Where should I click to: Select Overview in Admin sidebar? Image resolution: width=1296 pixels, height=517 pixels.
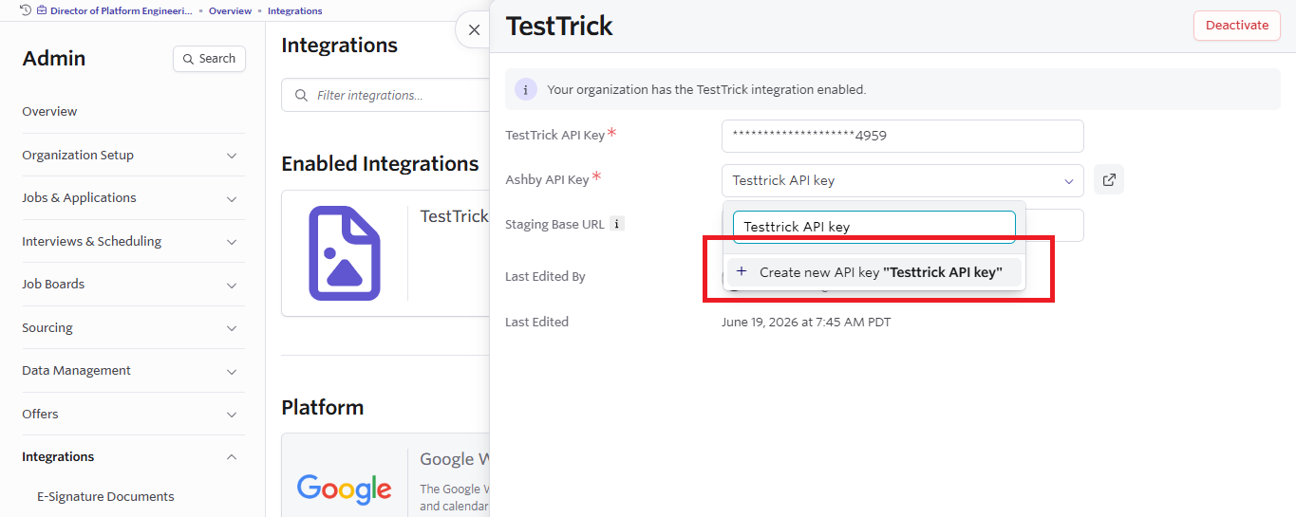(x=49, y=111)
